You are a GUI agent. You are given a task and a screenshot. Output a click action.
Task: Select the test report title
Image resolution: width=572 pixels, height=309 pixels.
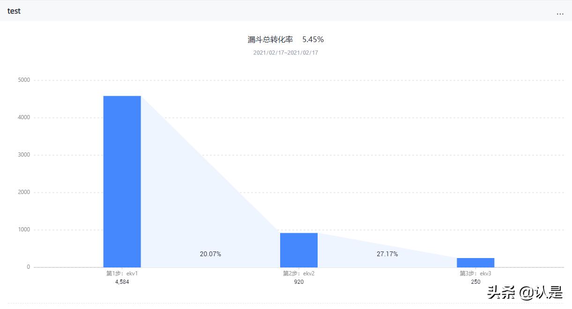14,11
